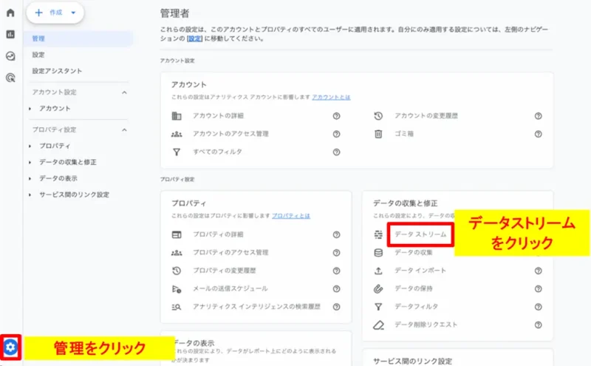Open プロパティの詳細 settings

point(218,234)
